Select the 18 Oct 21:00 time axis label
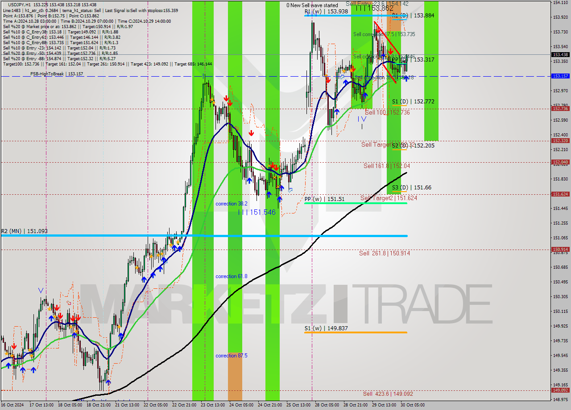Screen dimensions: 571x410 99,405
